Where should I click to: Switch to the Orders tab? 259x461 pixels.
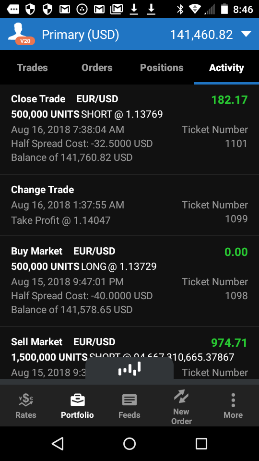coord(97,68)
